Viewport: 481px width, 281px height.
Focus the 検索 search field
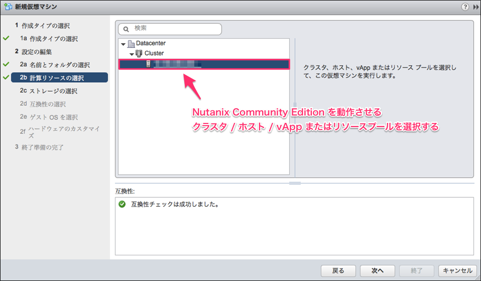170,29
